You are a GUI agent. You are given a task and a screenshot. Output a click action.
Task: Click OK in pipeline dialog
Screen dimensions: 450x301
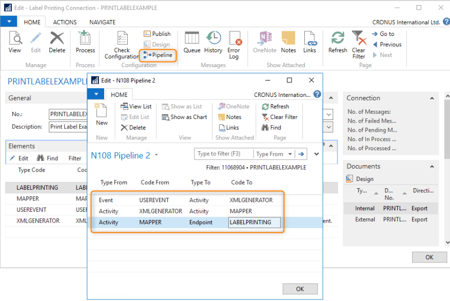[x=300, y=289]
